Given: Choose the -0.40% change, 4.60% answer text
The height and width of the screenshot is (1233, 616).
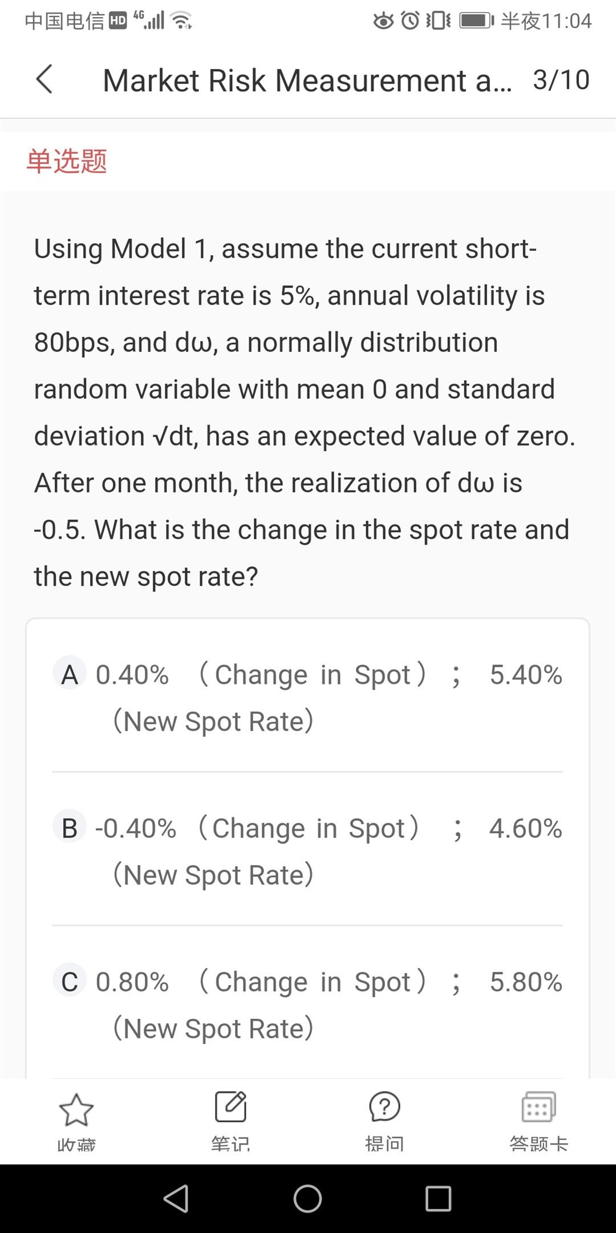Looking at the screenshot, I should (x=329, y=851).
